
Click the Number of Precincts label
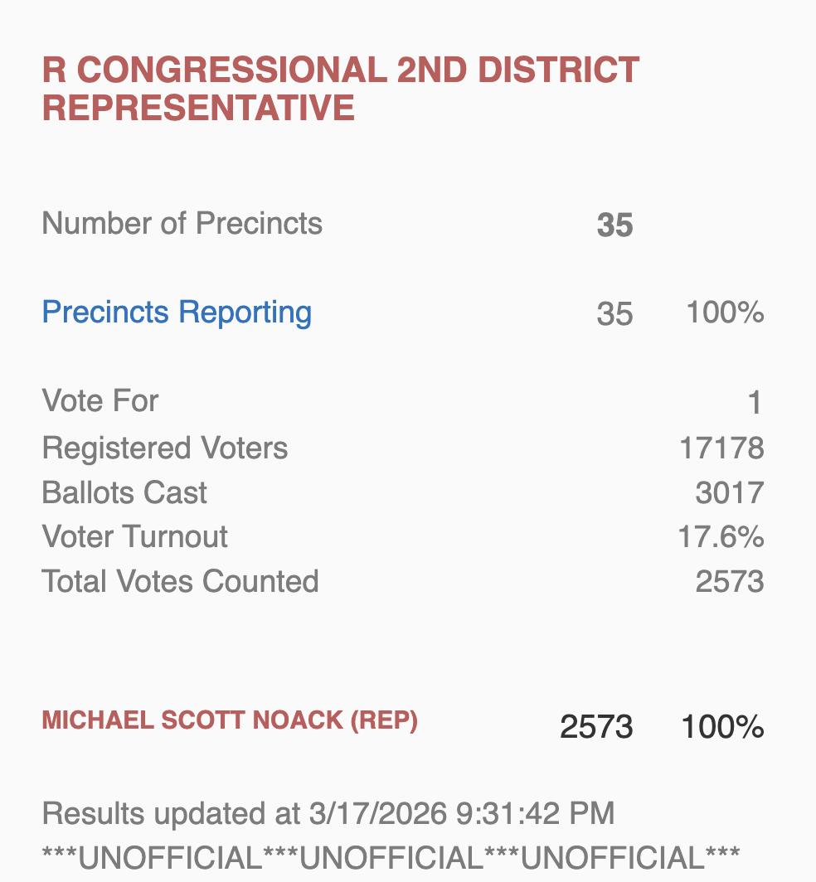pos(182,224)
